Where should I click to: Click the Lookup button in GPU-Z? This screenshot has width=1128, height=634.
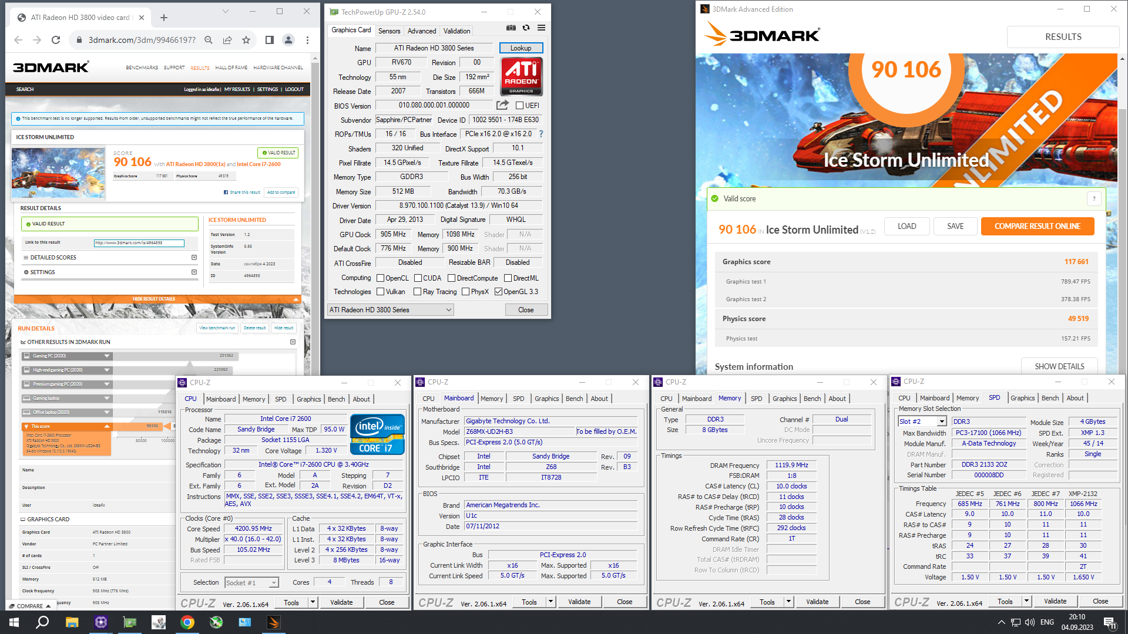pos(521,48)
